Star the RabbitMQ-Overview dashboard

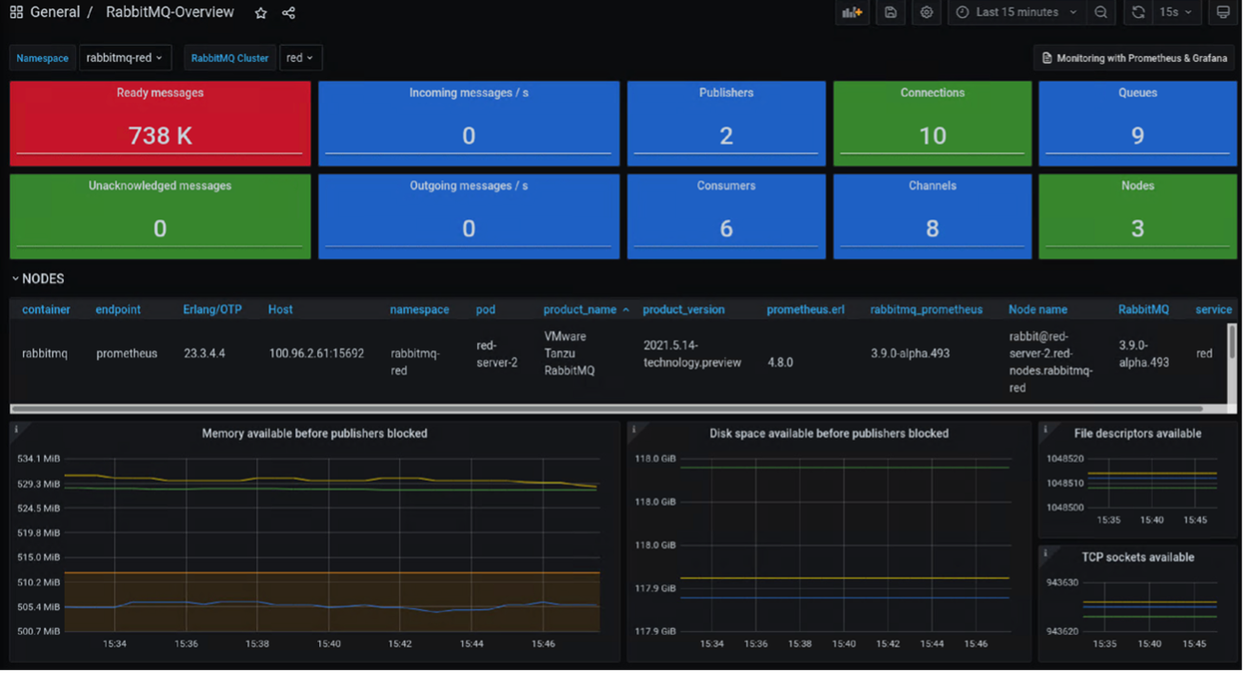click(x=261, y=13)
